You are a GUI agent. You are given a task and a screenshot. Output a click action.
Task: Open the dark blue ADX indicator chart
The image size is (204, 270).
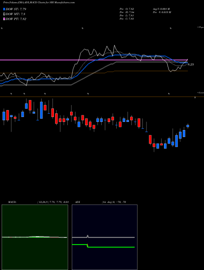click(x=104, y=237)
